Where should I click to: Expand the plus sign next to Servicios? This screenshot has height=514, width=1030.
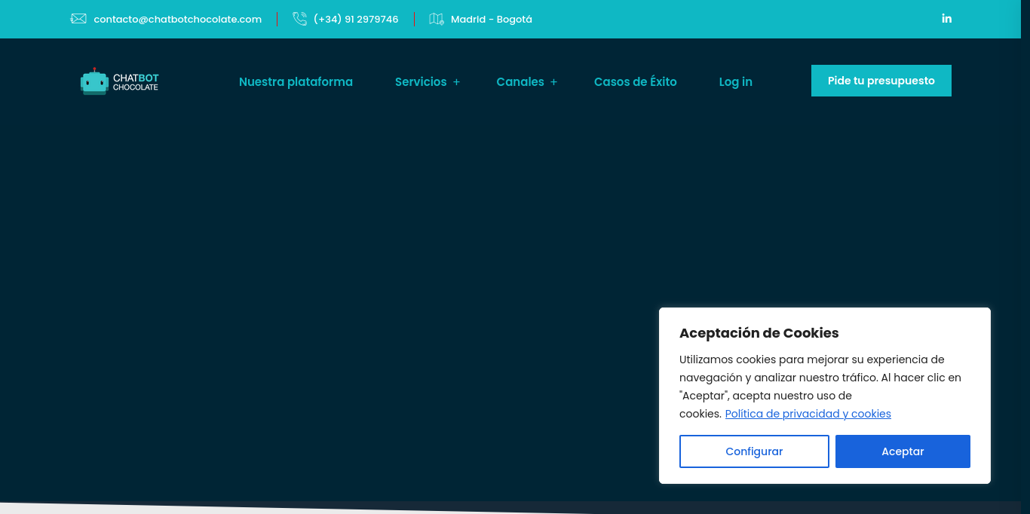pyautogui.click(x=456, y=82)
